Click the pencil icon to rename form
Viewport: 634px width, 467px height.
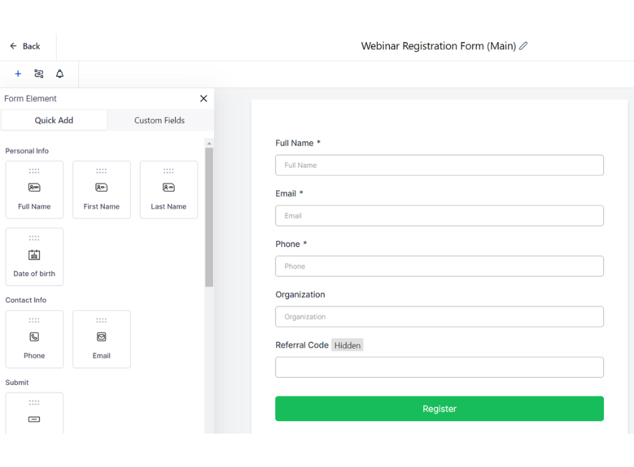[x=523, y=46]
